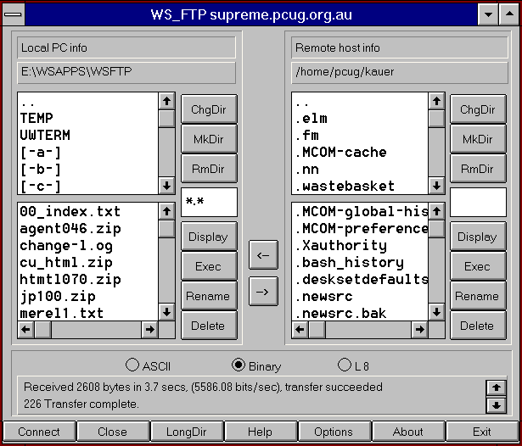
Task: Click local directory list scrollbar thumb
Action: [167, 119]
